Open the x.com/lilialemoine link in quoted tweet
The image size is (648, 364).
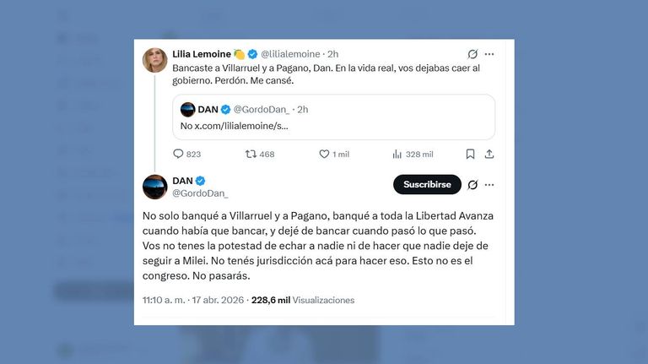point(241,126)
